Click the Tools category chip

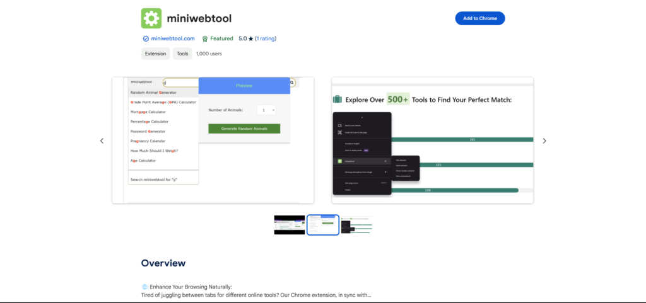coord(182,54)
